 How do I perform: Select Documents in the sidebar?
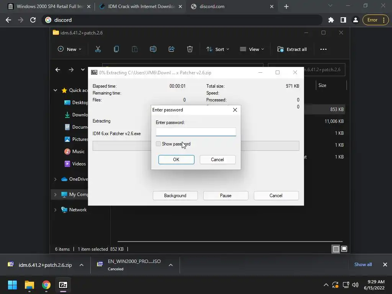(76, 127)
